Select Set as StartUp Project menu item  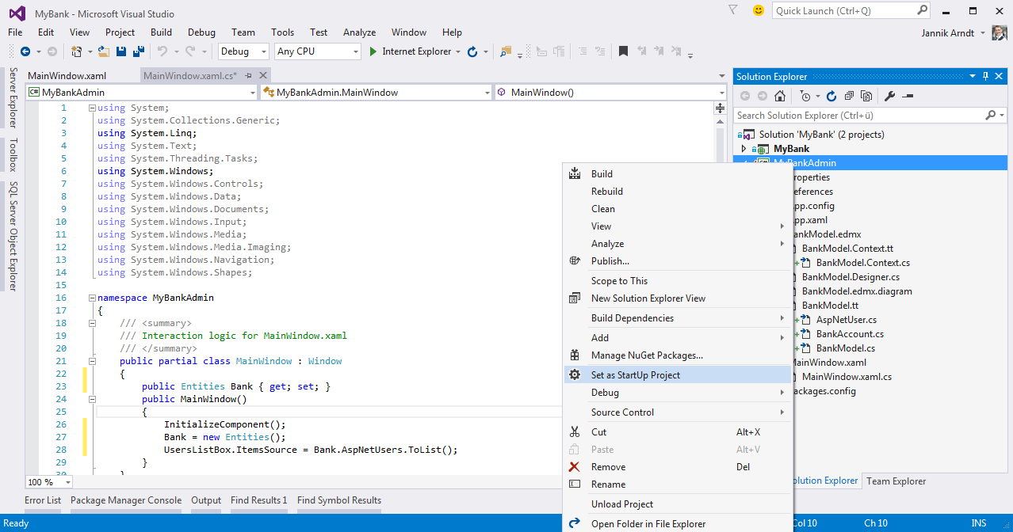click(x=678, y=375)
